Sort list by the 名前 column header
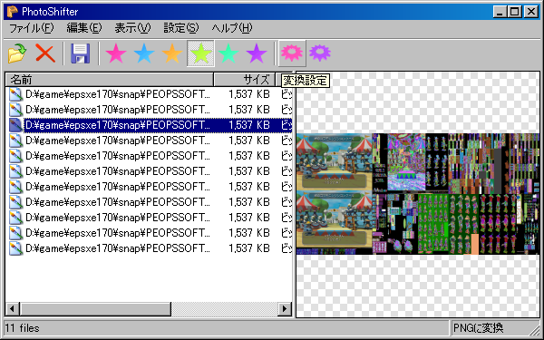The height and width of the screenshot is (340, 544). tap(110, 80)
